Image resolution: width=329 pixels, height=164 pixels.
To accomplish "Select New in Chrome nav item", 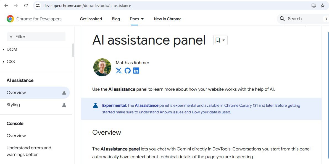I will (168, 19).
